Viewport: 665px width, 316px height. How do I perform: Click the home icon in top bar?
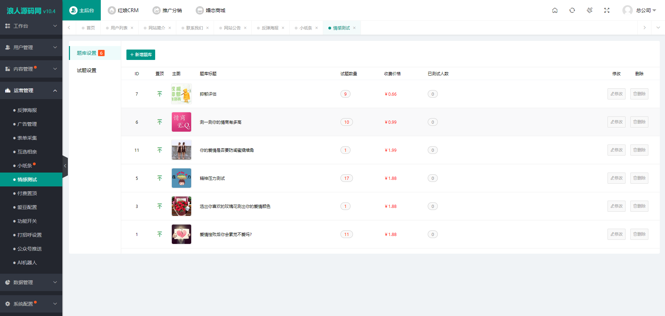pyautogui.click(x=555, y=10)
